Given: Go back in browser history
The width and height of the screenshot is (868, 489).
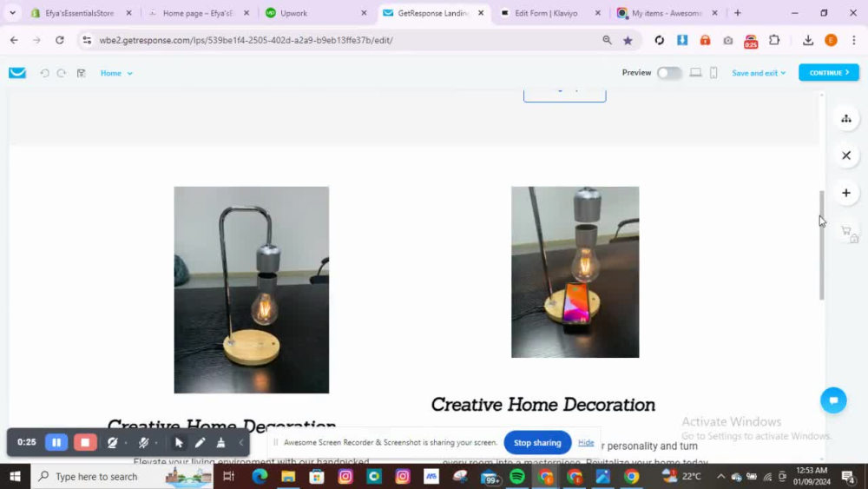Looking at the screenshot, I should coord(14,40).
